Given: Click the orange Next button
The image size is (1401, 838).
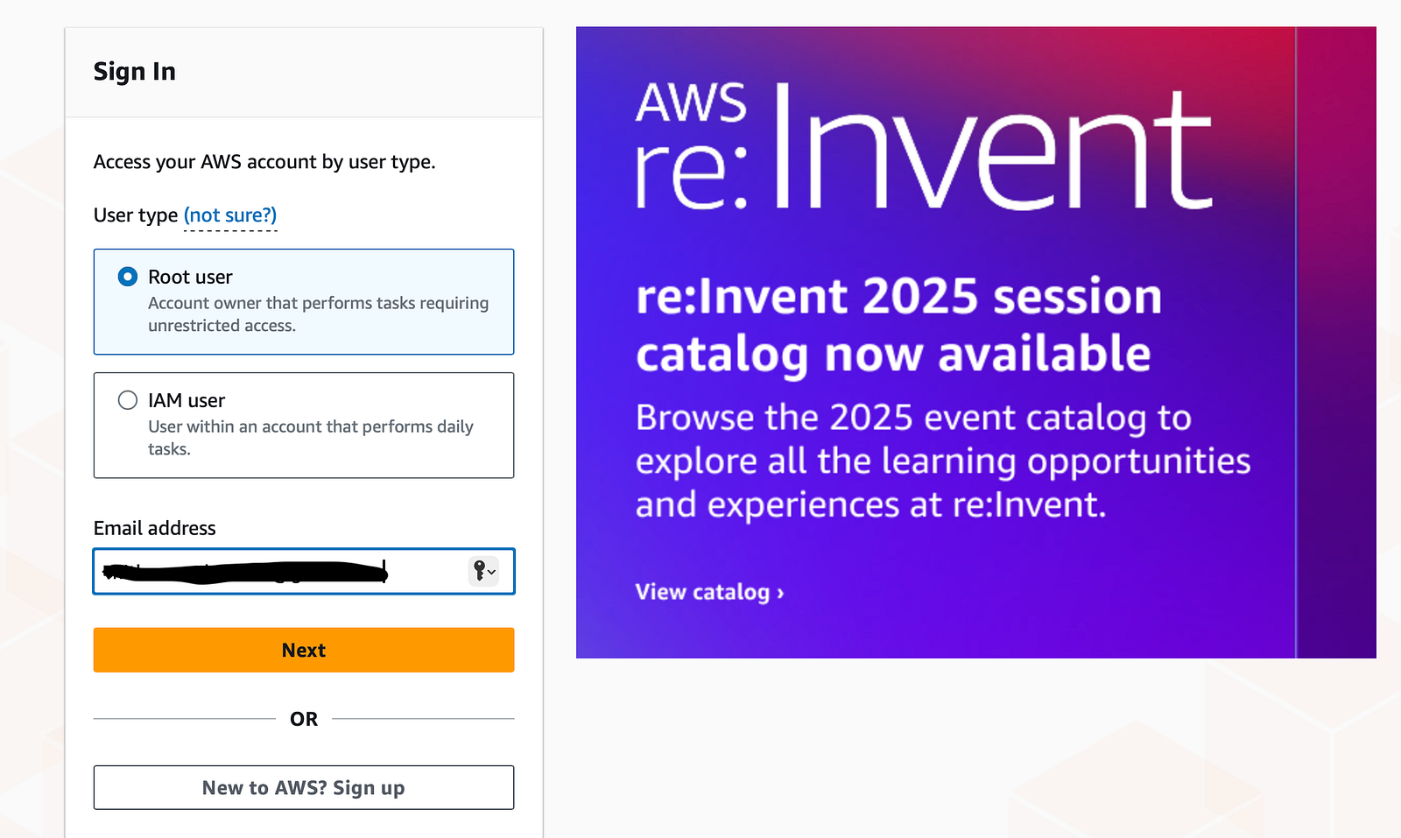Looking at the screenshot, I should (x=304, y=650).
